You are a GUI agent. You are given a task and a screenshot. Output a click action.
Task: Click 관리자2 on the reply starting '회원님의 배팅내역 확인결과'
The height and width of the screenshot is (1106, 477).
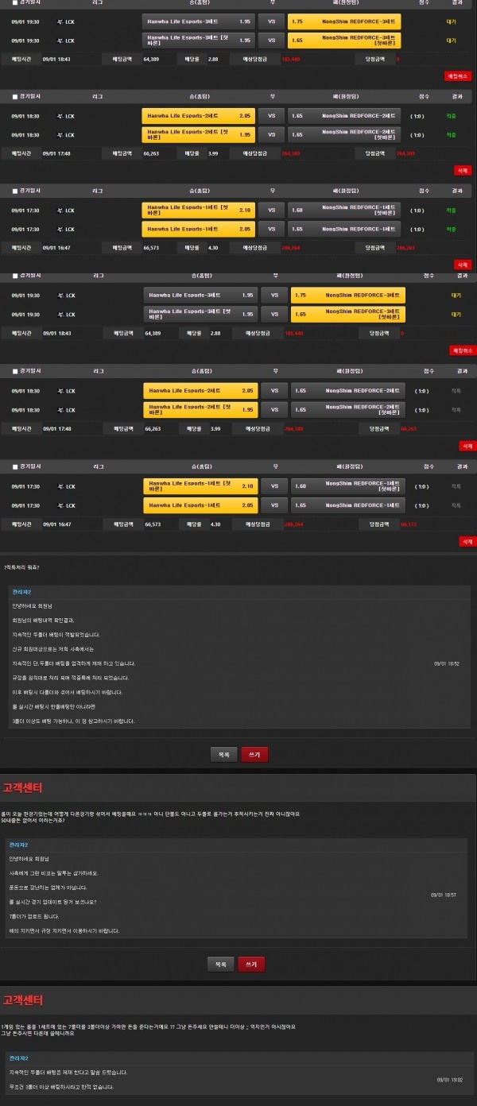pyautogui.click(x=21, y=592)
